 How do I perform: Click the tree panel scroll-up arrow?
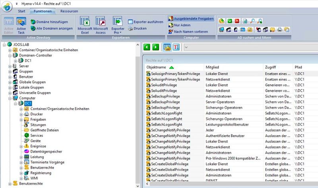138,45
